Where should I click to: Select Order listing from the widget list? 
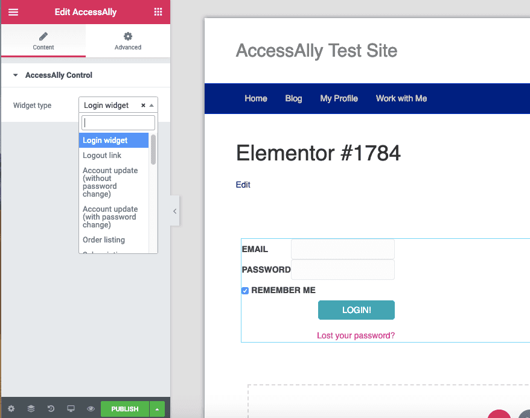(x=103, y=239)
